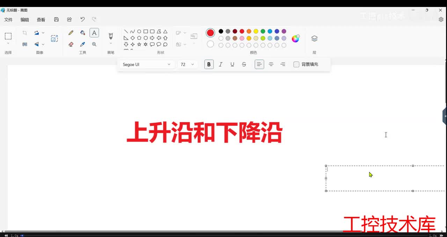The height and width of the screenshot is (237, 447).
Task: Open the image resize and skew tool
Action: (54, 38)
